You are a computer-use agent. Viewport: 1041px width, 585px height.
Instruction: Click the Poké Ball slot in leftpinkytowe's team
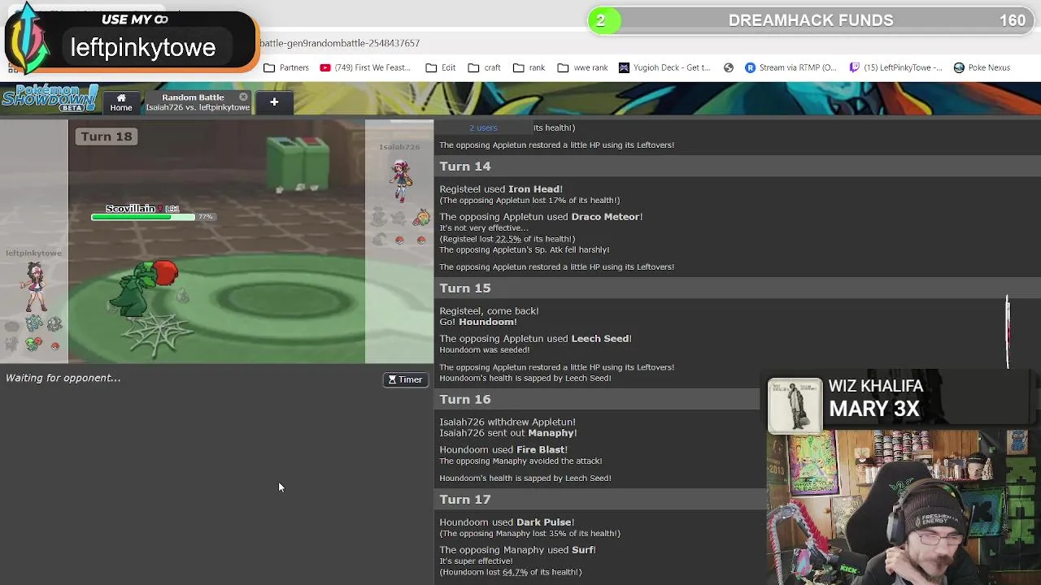[x=55, y=345]
